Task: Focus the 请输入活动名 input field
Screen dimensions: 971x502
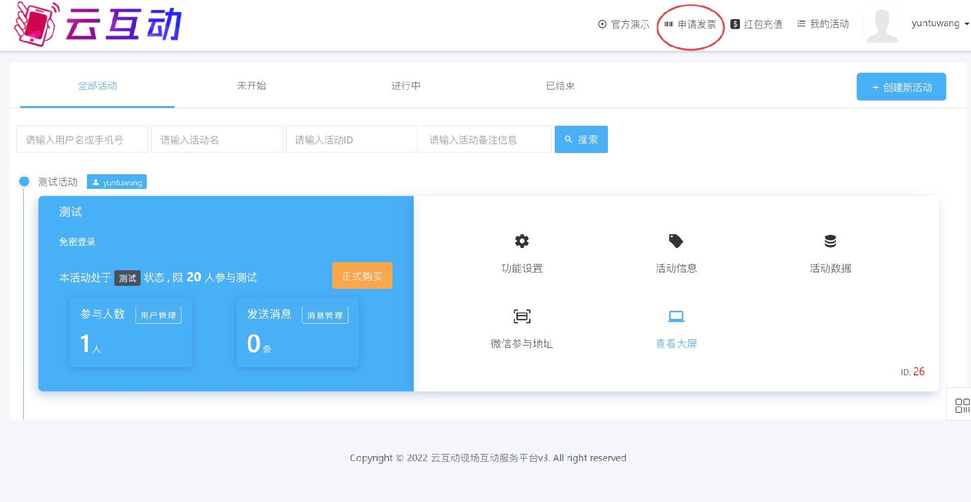Action: coord(216,139)
